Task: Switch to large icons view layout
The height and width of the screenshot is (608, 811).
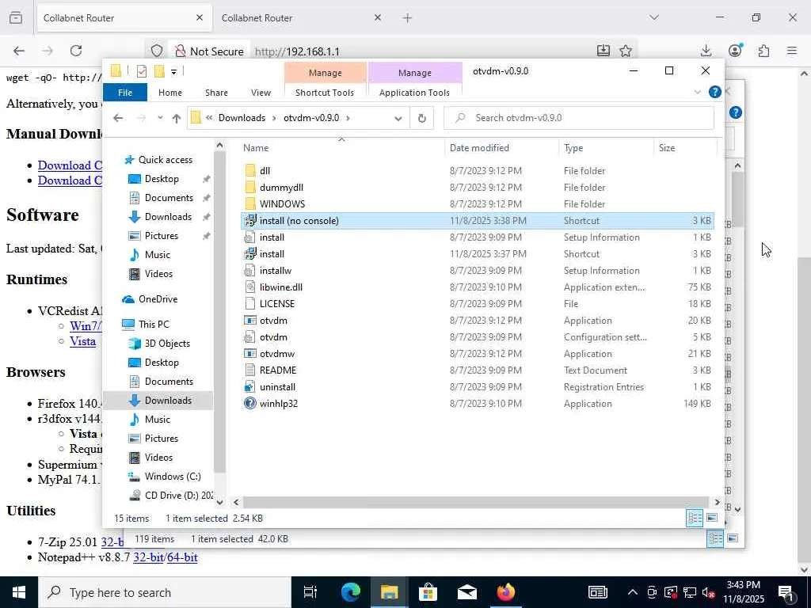Action: pyautogui.click(x=712, y=518)
